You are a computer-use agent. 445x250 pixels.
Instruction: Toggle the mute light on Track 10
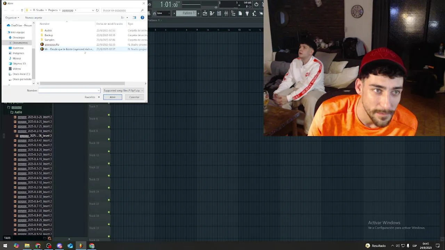click(x=109, y=151)
